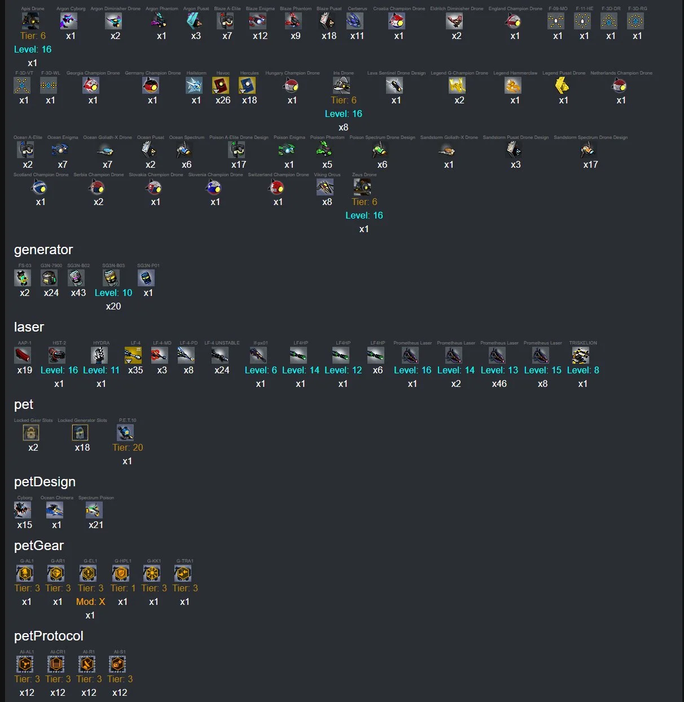Select the Havoc drone design icon
Viewport: 684px width, 702px height.
[221, 86]
